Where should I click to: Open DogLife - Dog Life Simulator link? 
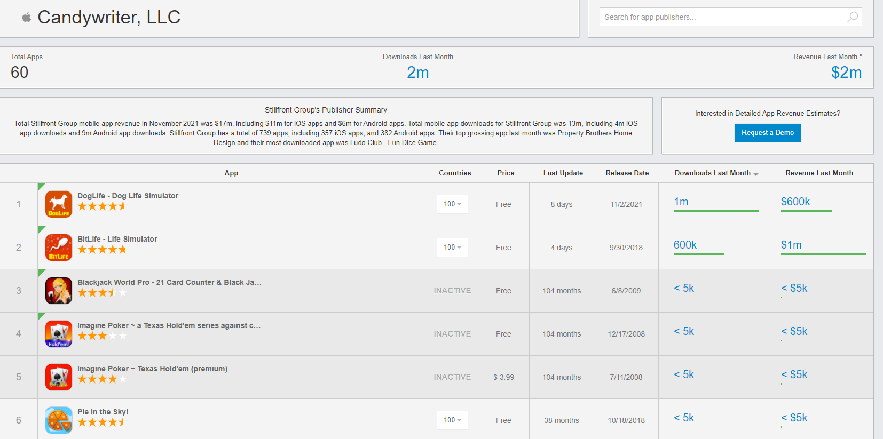[128, 196]
